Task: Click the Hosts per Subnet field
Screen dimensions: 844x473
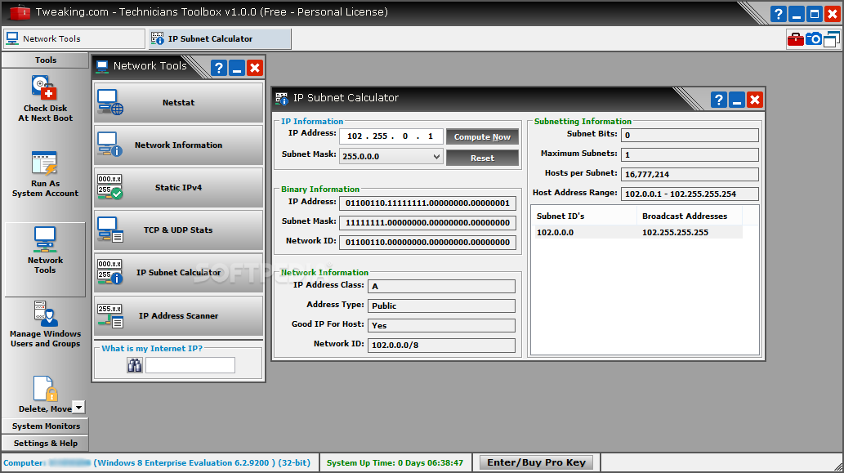Action: click(x=690, y=174)
